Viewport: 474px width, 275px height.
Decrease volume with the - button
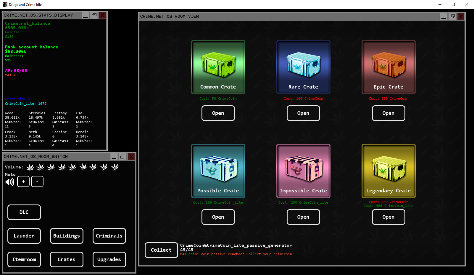tap(37, 181)
